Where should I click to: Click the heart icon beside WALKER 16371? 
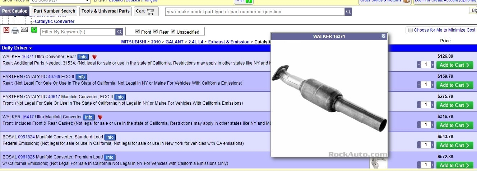coord(94,57)
